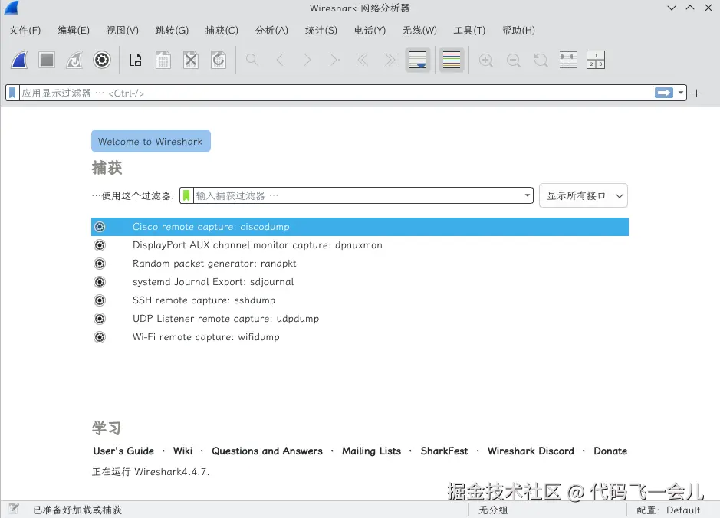This screenshot has width=720, height=518.
Task: Open the 工具(T) menu
Action: (x=469, y=31)
